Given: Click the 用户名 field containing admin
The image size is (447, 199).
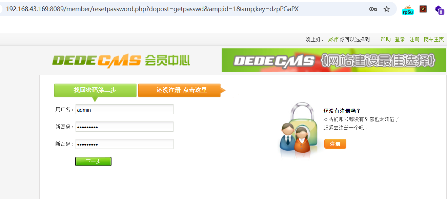Looking at the screenshot, I should click(124, 109).
